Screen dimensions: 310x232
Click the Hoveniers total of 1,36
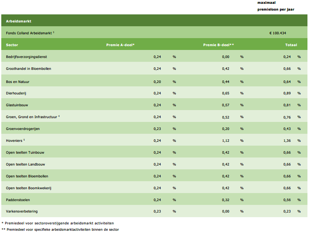coord(287,141)
